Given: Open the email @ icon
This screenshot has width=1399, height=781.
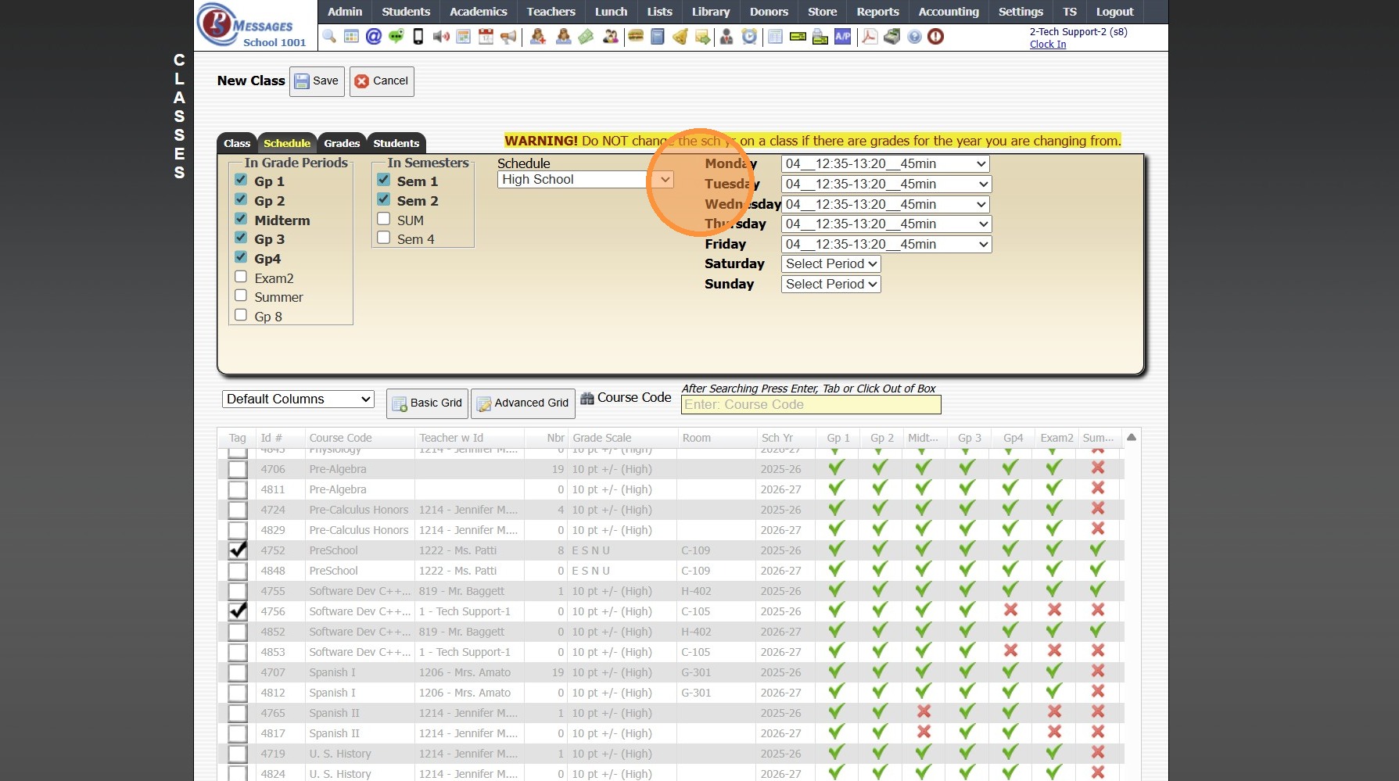Looking at the screenshot, I should click(374, 37).
